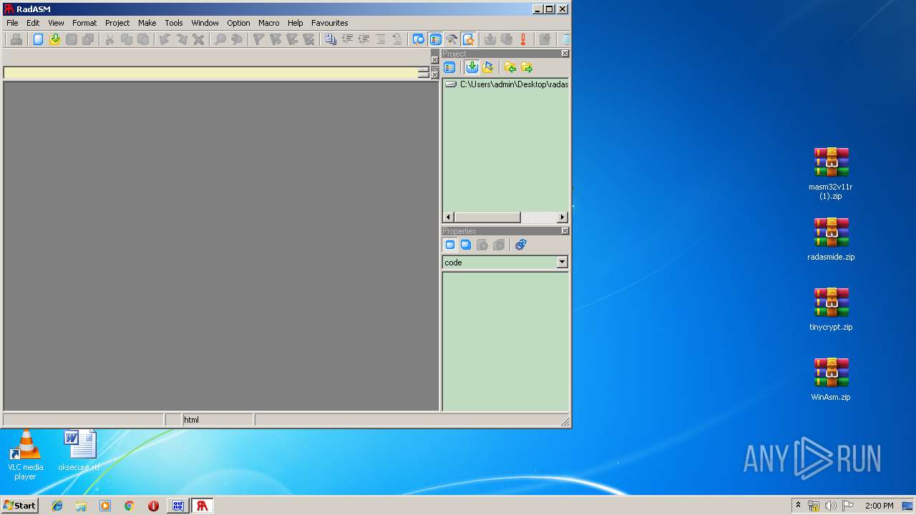Click the Undo arrow icon
Image resolution: width=916 pixels, height=515 pixels.
click(165, 39)
